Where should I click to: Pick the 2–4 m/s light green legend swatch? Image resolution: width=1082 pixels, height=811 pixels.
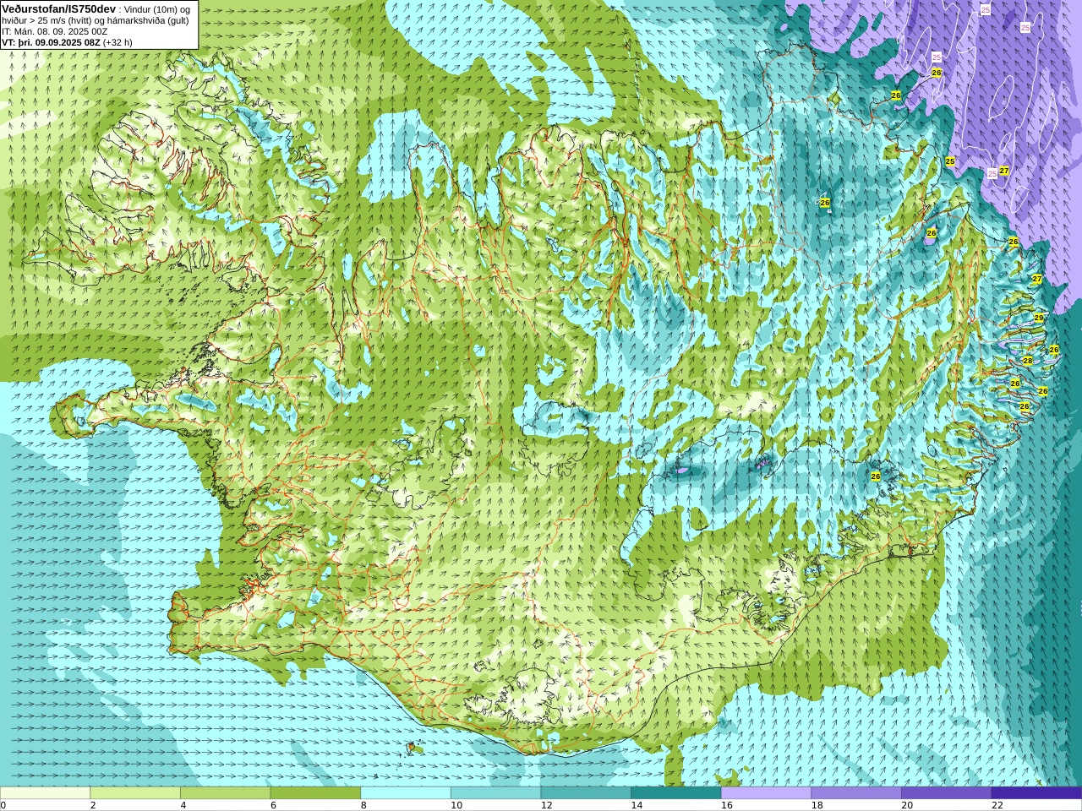135,793
